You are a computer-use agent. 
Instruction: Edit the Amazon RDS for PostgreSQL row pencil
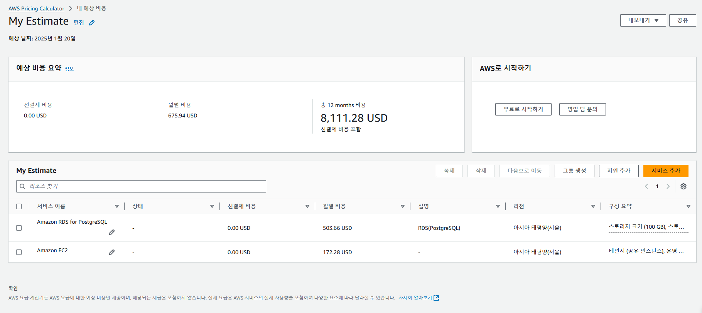(x=112, y=232)
